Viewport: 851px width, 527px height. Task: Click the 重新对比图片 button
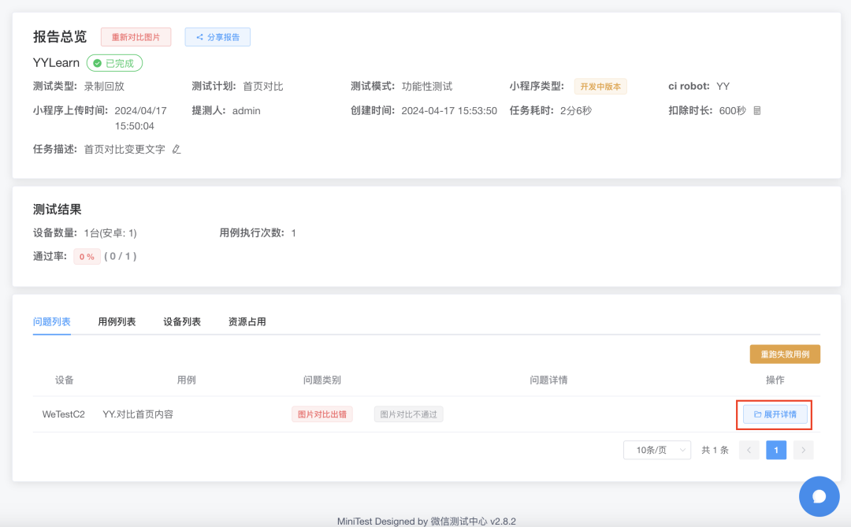click(x=136, y=37)
